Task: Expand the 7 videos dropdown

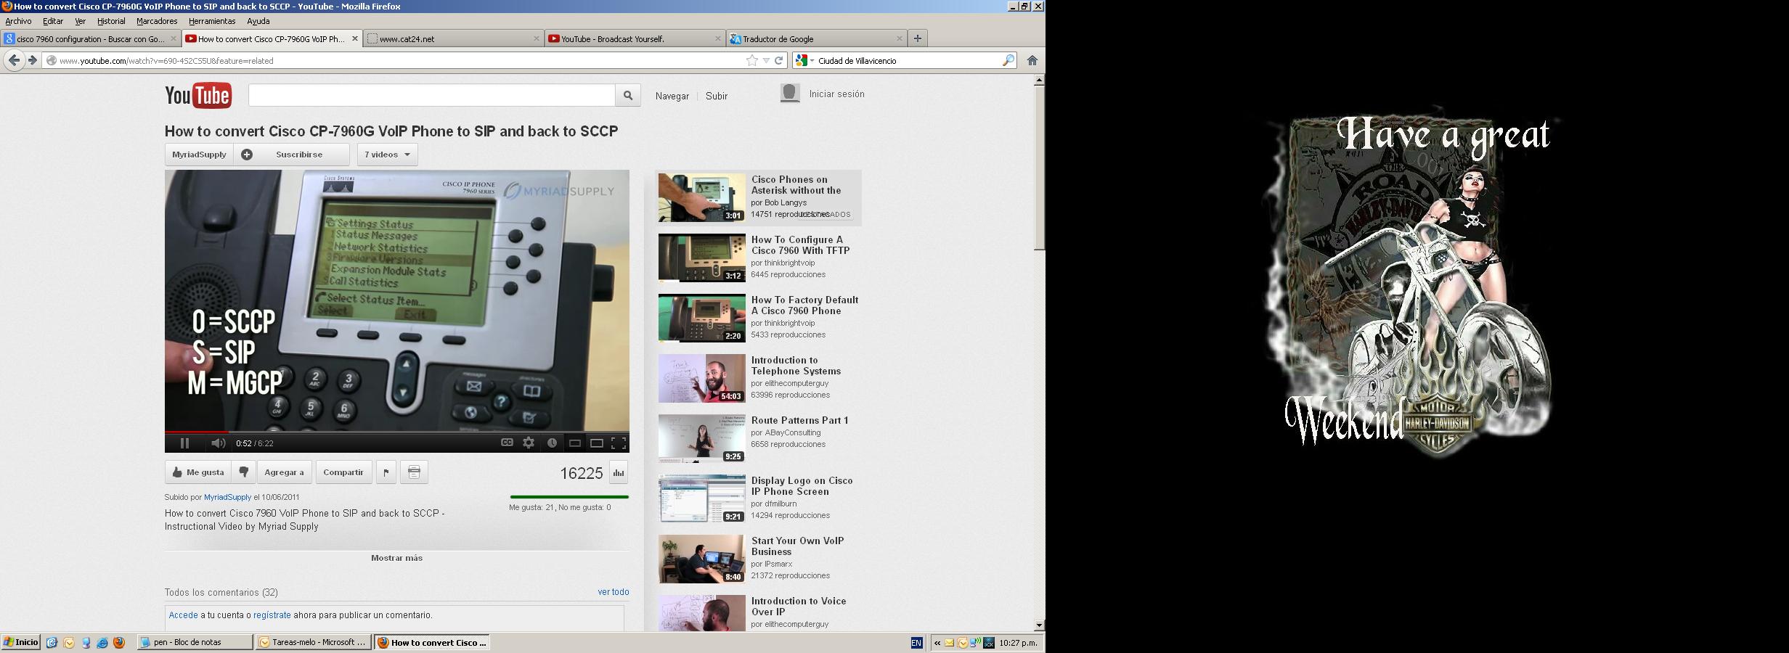Action: click(x=388, y=155)
